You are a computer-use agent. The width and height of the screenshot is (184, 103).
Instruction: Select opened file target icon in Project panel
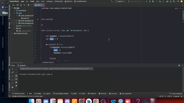pos(18,5)
